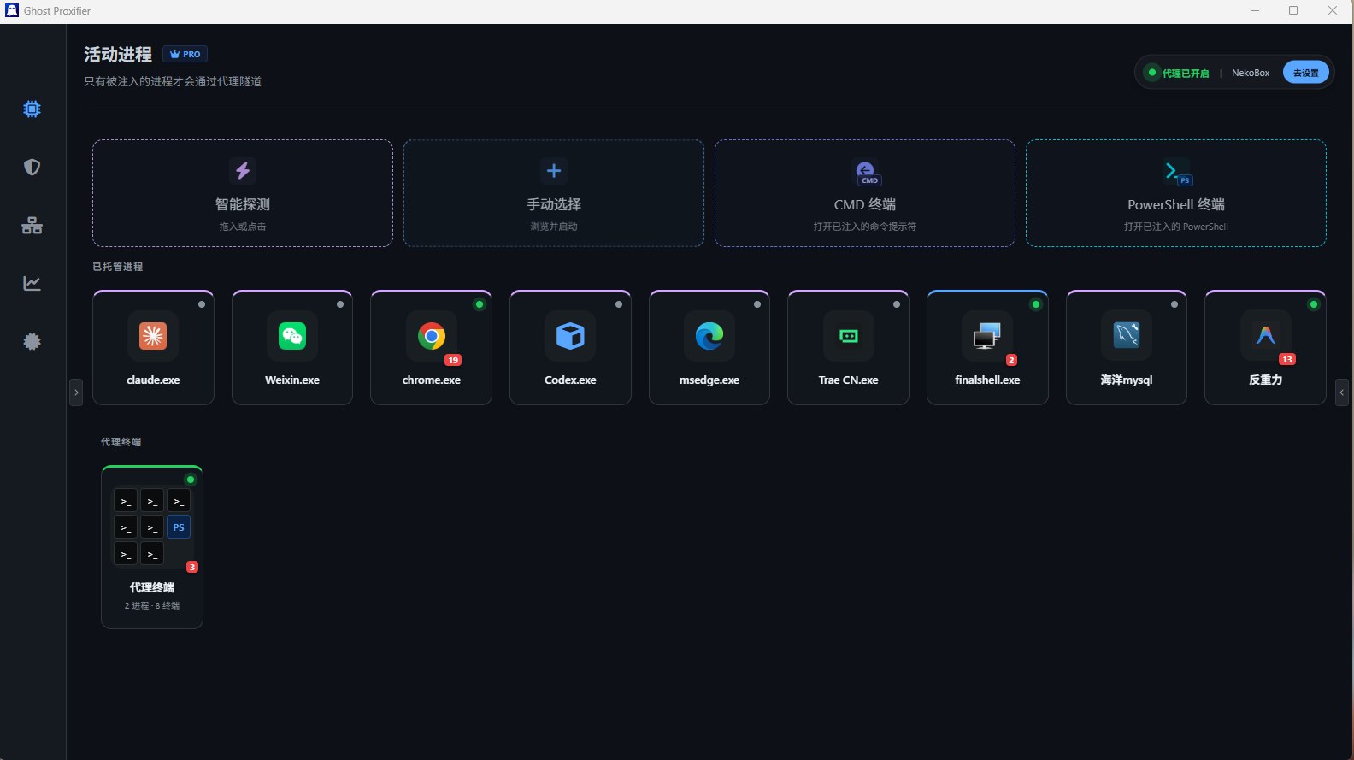
Task: Click the Ghost Proxifier title bar app icon
Action: click(x=12, y=10)
